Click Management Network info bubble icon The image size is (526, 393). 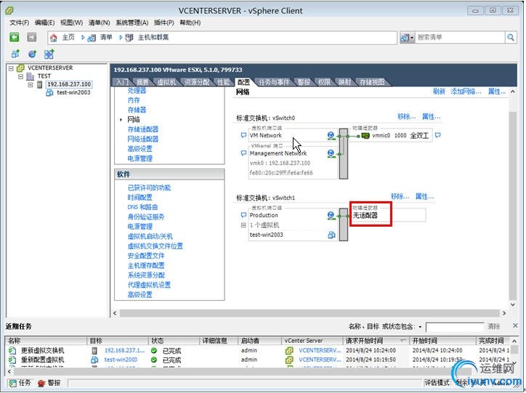243,153
